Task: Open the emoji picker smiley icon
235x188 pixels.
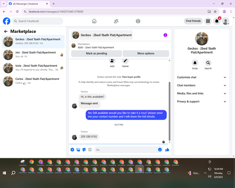Action: click(x=160, y=149)
